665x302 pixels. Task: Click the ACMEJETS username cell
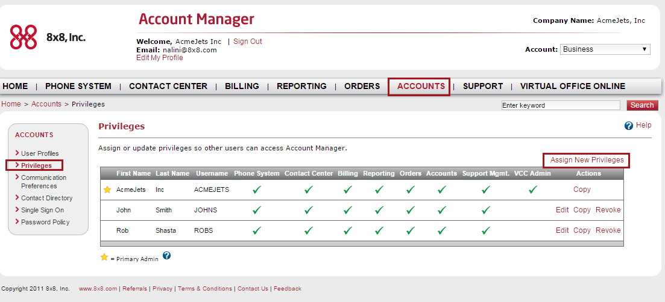[212, 190]
